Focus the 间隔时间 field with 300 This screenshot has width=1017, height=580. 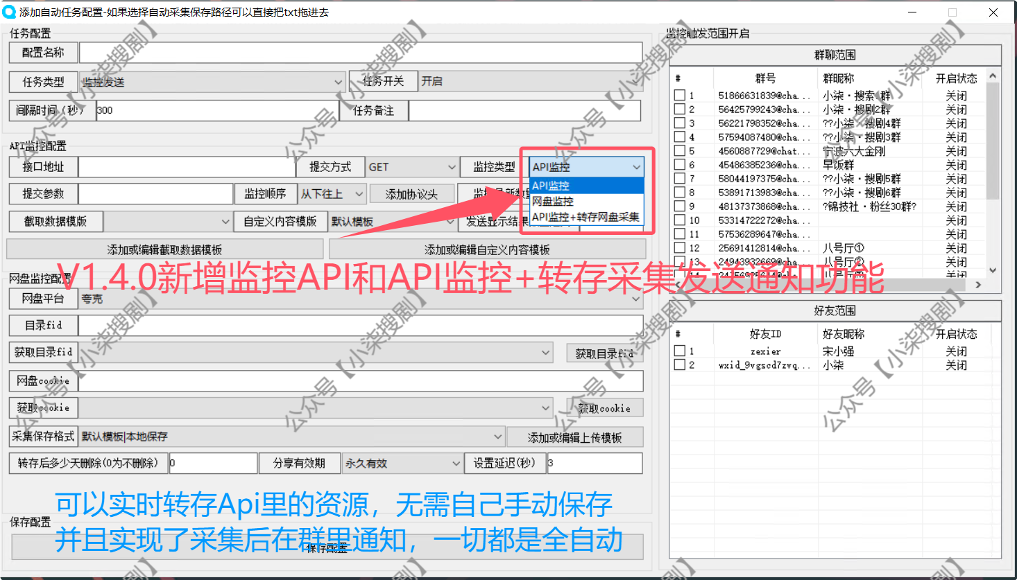coord(216,111)
